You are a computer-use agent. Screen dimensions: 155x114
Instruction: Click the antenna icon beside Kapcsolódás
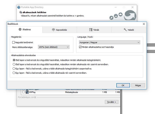click(53, 30)
